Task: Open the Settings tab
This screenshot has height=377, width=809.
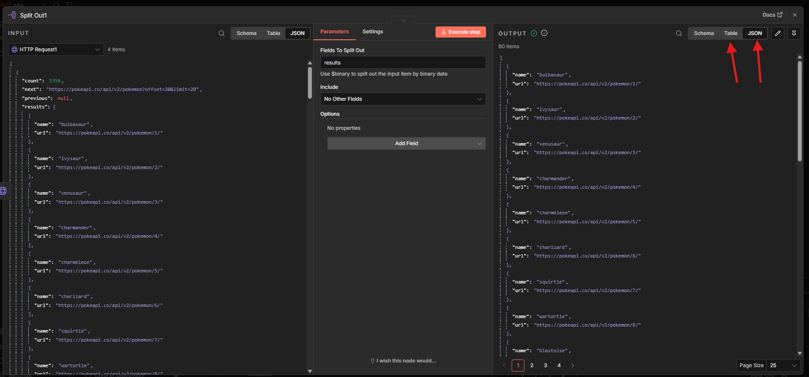Action: coord(372,32)
